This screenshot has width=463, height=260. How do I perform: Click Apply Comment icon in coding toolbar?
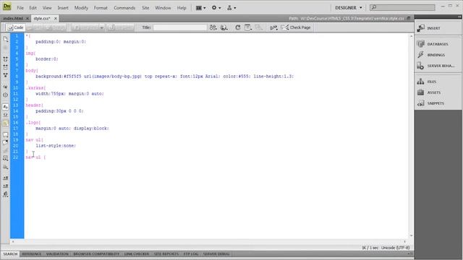point(5,134)
